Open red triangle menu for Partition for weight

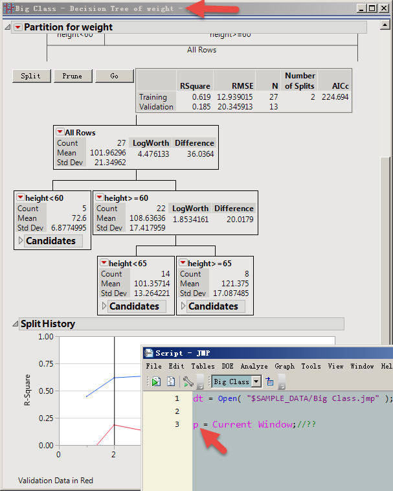click(x=18, y=28)
